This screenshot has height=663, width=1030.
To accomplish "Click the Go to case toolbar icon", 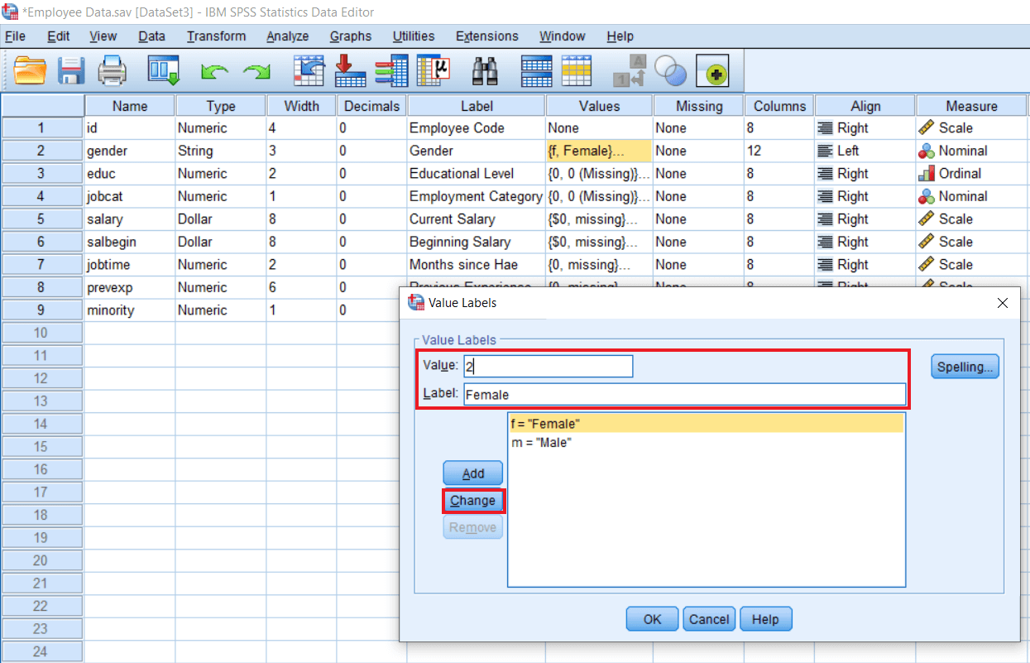I will tap(309, 71).
